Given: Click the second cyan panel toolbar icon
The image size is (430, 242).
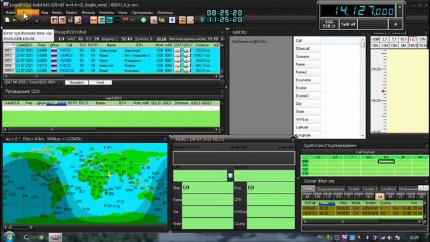Looking at the screenshot, I should pyautogui.click(x=110, y=20).
